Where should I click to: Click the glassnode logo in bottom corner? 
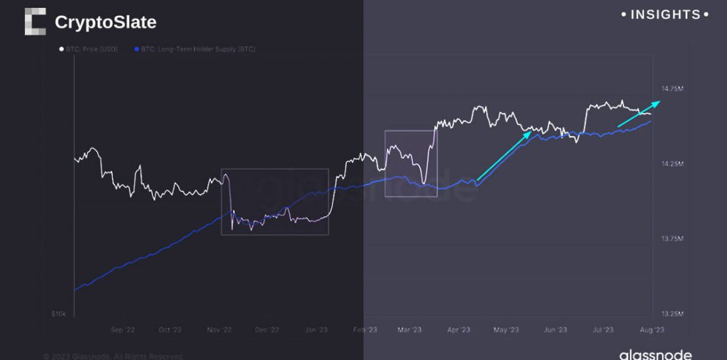(655, 355)
